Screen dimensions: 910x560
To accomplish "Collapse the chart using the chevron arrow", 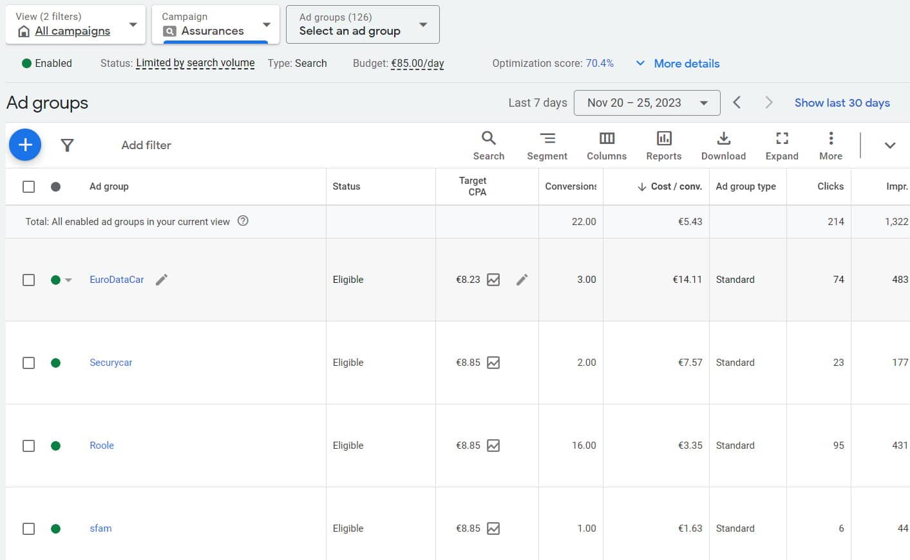I will click(890, 145).
